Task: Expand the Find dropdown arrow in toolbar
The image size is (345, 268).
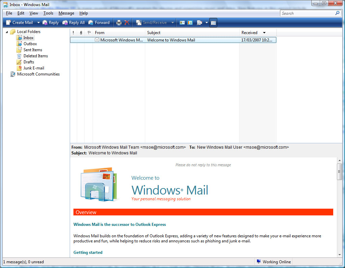Action: 207,23
